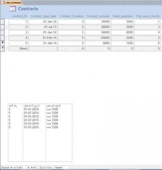The width and height of the screenshot is (162, 170).
Task: Click the current record number box '5 of 5'
Action: [21, 167]
